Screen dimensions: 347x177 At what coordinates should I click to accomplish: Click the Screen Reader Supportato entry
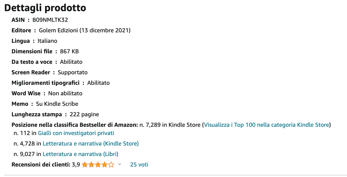click(x=50, y=72)
